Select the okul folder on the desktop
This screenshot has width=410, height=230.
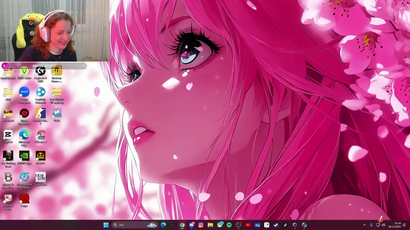pos(8,94)
